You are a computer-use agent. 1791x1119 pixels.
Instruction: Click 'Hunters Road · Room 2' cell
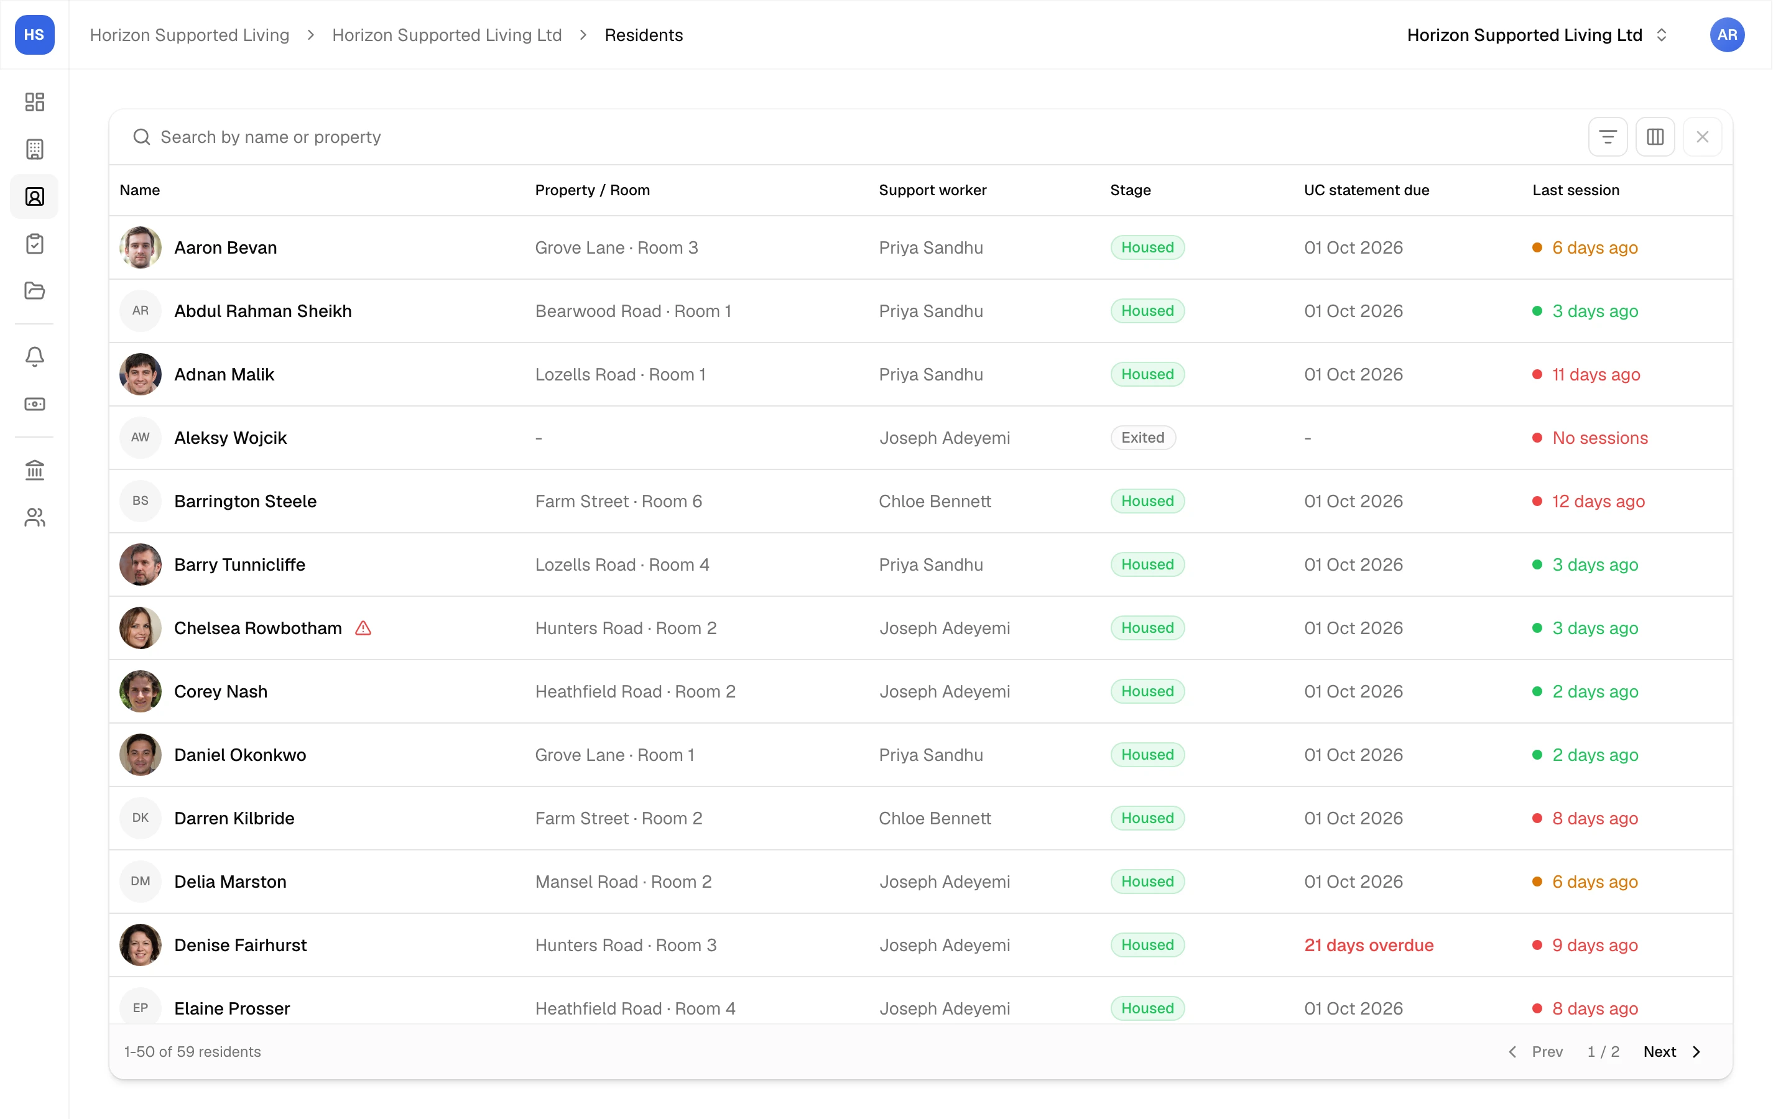coord(626,628)
